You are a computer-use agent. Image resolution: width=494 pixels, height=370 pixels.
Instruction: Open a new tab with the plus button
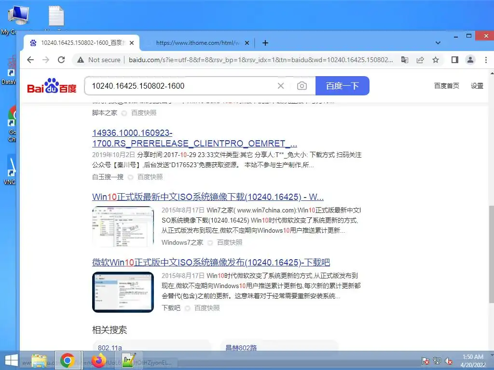265,43
